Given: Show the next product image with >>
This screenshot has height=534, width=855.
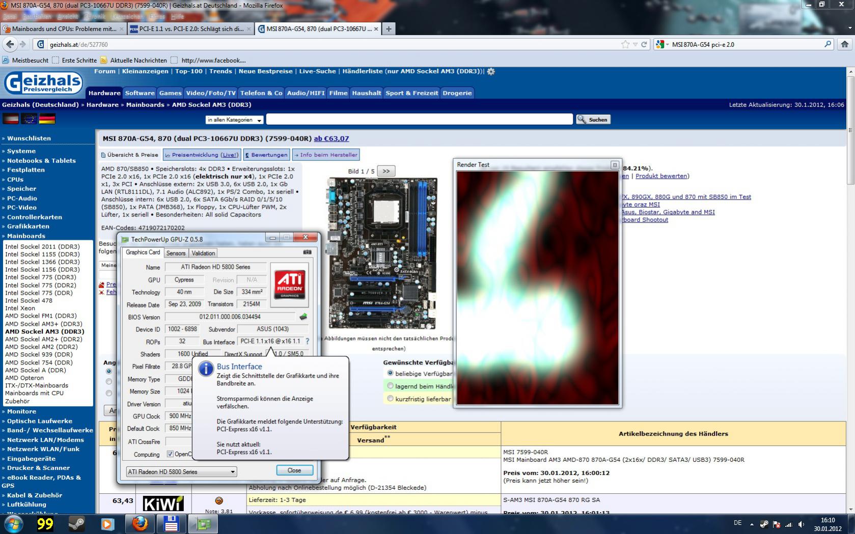Looking at the screenshot, I should 386,171.
